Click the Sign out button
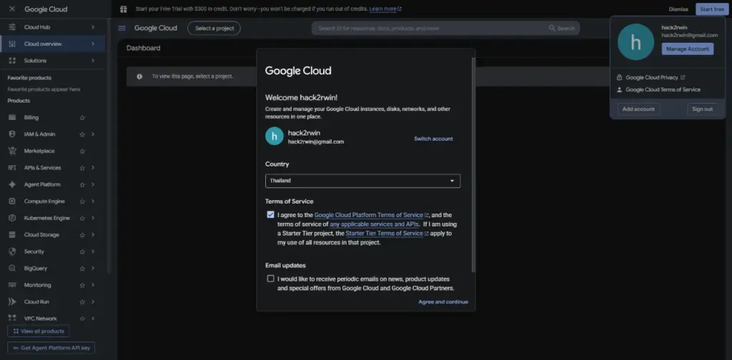Viewport: 732px width, 360px height. tap(702, 109)
